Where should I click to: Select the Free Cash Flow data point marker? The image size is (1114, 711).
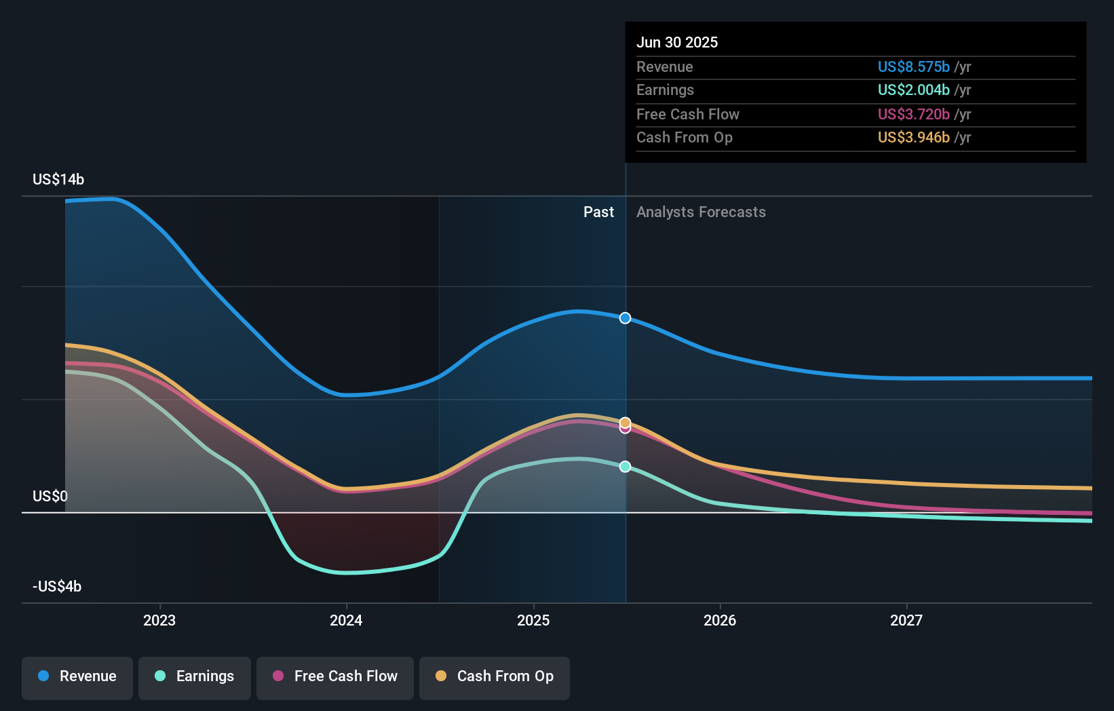pyautogui.click(x=625, y=428)
